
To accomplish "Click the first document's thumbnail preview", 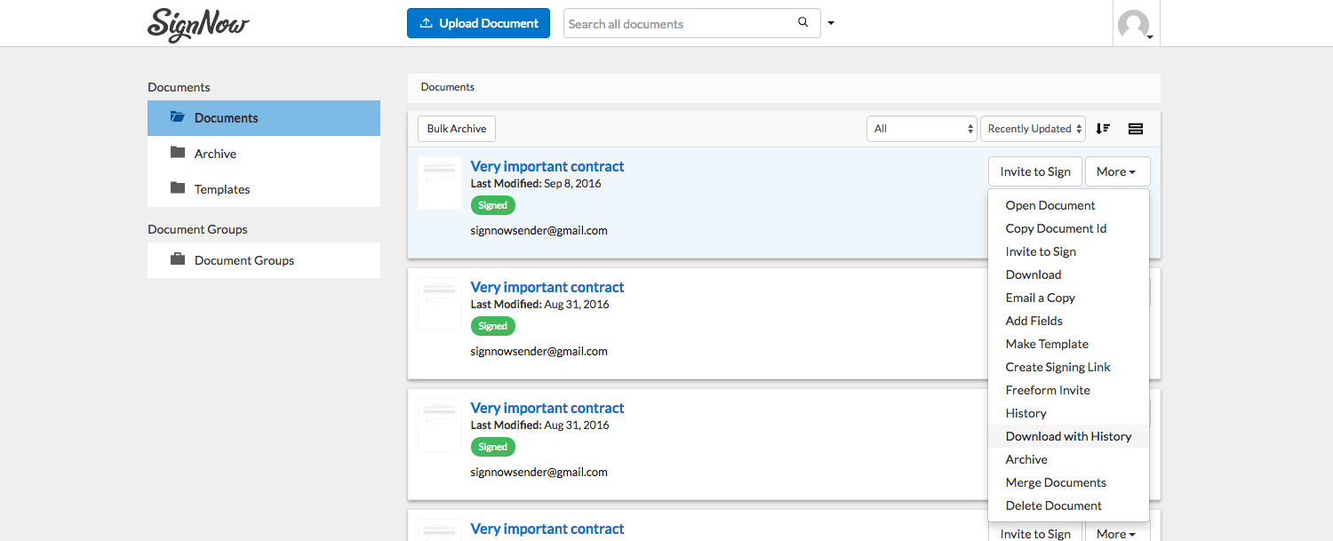I will point(439,182).
